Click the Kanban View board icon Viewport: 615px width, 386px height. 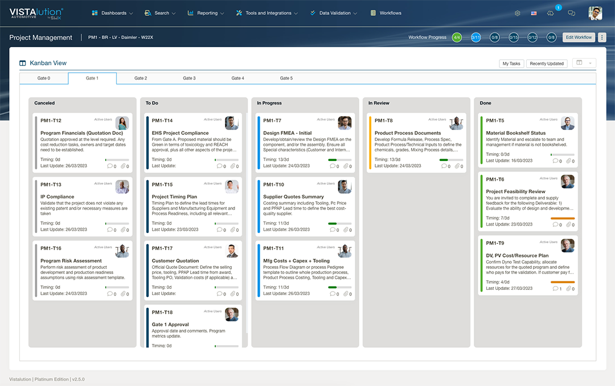click(23, 63)
